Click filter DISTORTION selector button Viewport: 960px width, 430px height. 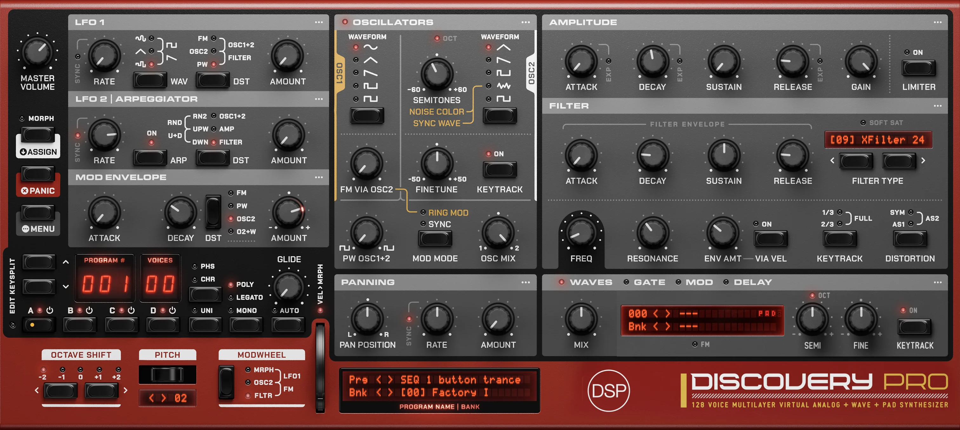click(910, 239)
